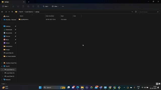Unpin Downloads using its pin icon

coord(15,29)
